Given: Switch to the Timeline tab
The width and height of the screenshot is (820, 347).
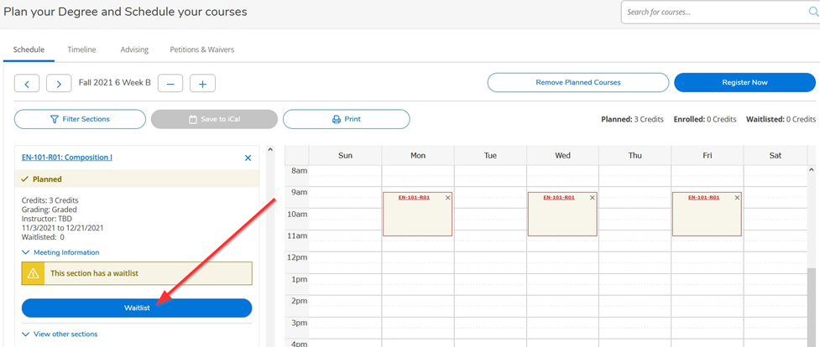Looking at the screenshot, I should (x=81, y=49).
